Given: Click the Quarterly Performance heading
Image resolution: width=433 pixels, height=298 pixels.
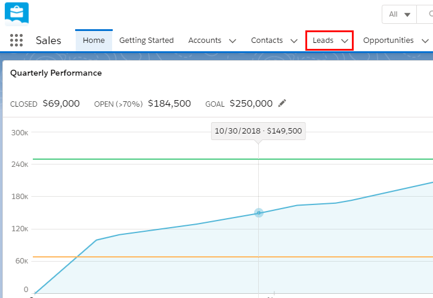Looking at the screenshot, I should (56, 73).
